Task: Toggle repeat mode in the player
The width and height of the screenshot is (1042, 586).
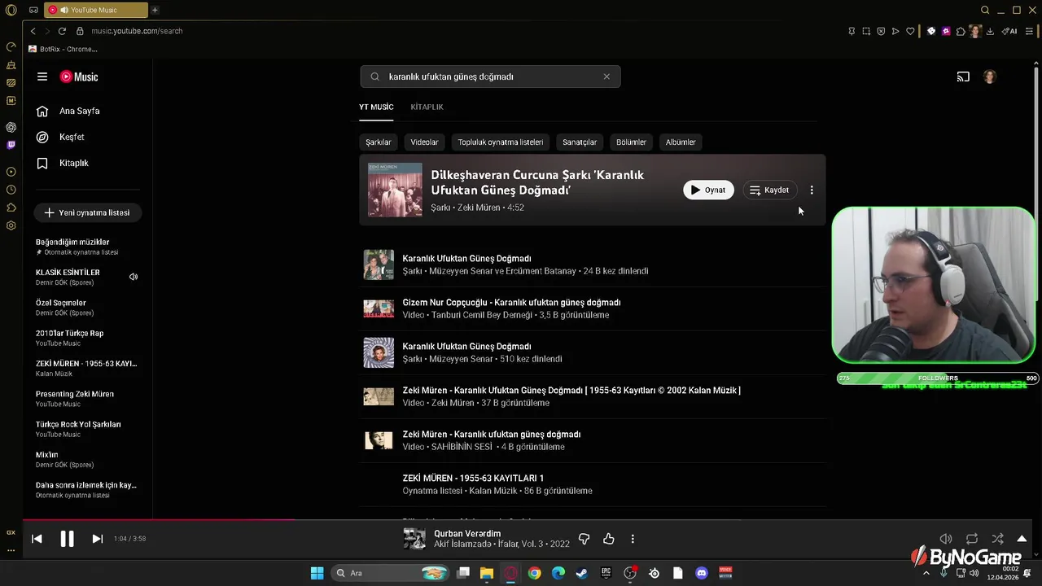Action: tap(972, 539)
